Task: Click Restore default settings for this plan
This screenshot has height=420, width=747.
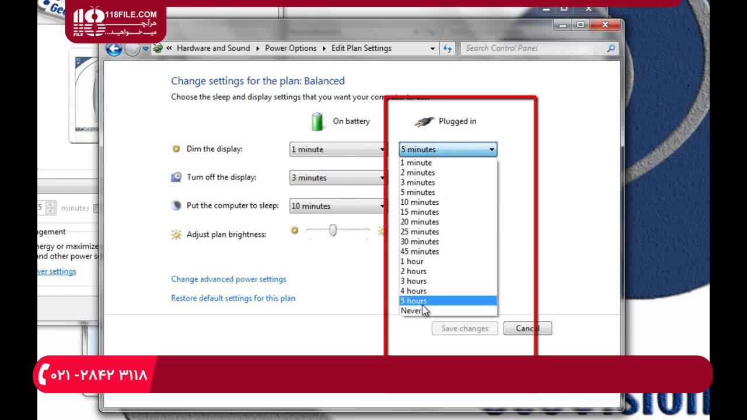Action: point(233,298)
